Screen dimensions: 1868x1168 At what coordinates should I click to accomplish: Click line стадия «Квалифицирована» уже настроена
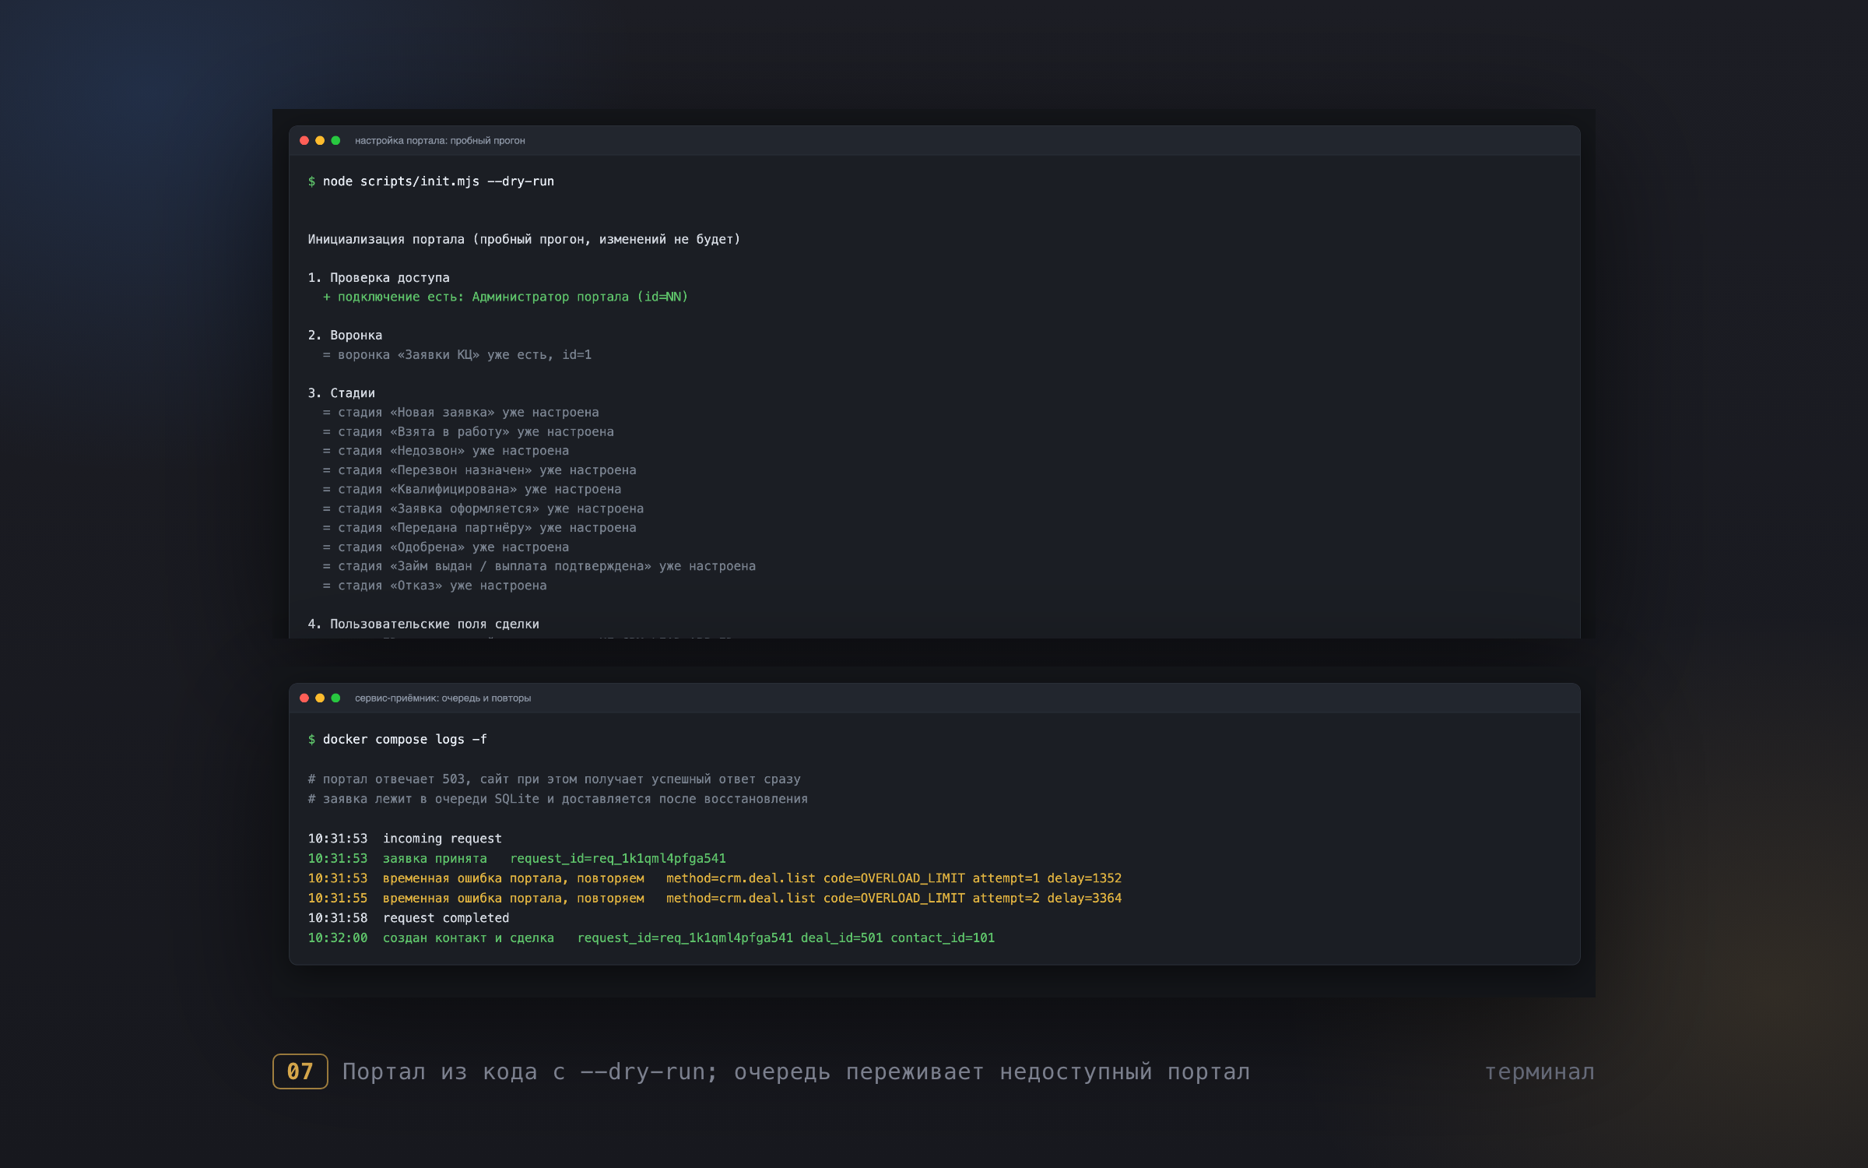tap(472, 490)
